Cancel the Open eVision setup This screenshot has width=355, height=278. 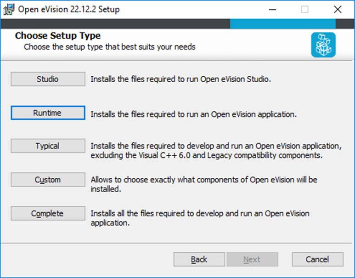point(317,259)
